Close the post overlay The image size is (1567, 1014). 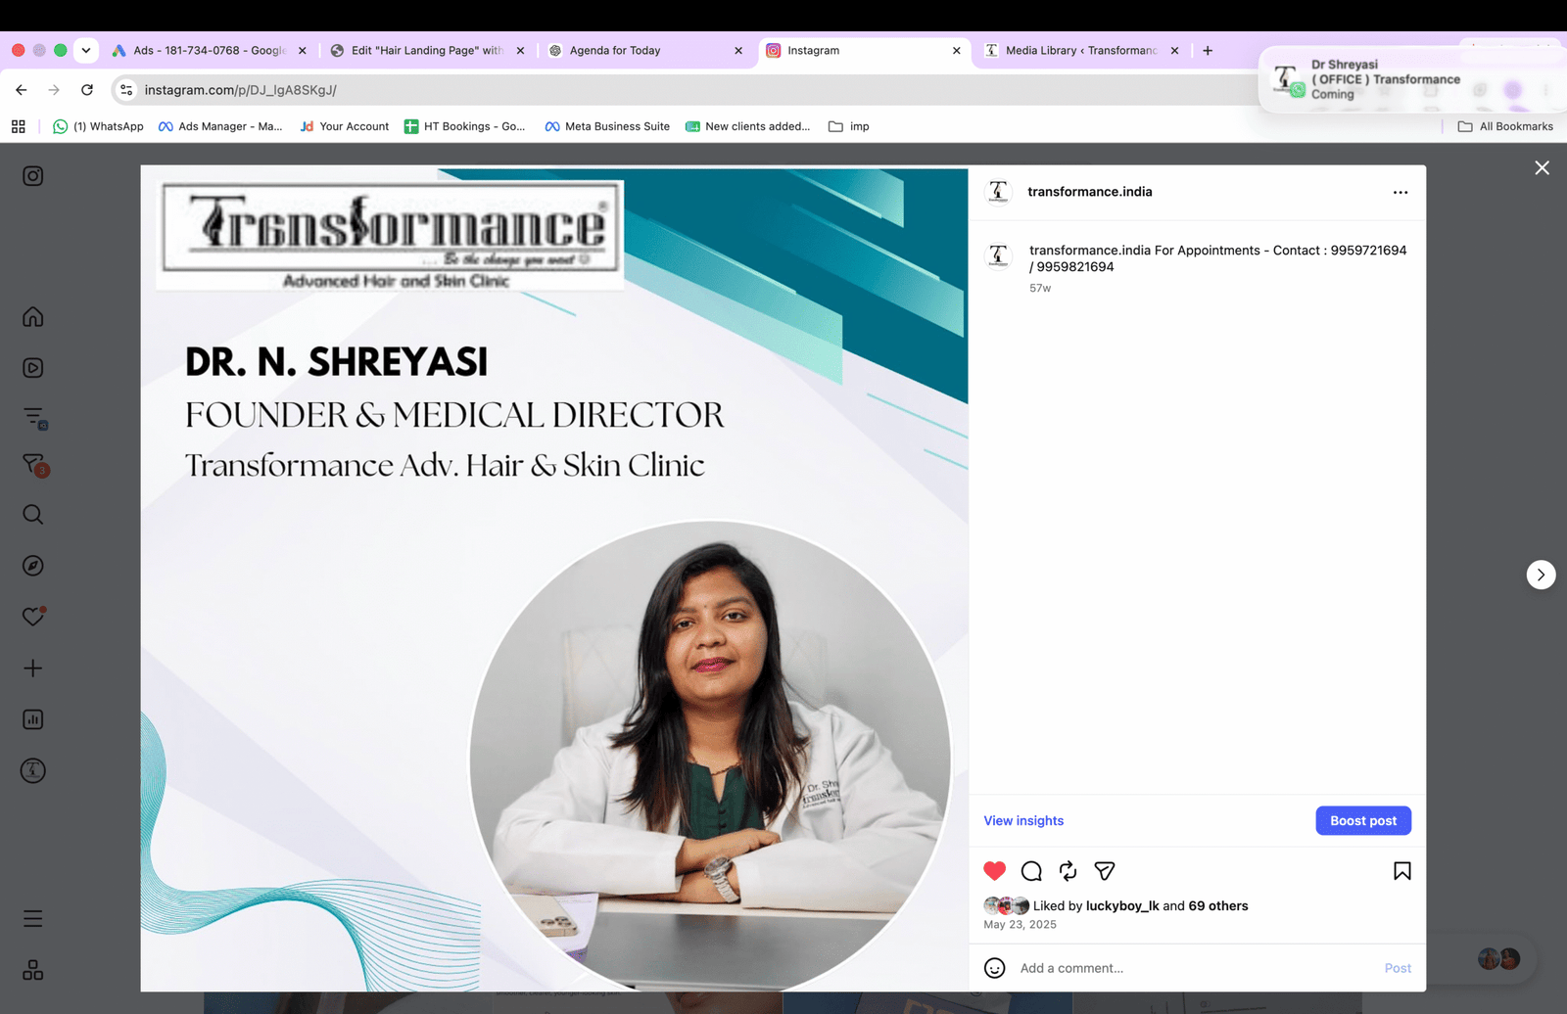(1542, 168)
